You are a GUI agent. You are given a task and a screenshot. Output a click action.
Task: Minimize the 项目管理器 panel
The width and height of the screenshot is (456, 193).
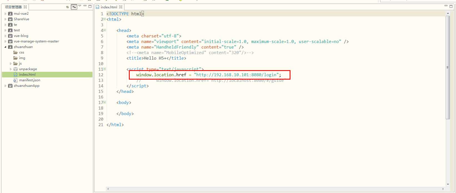coord(85,6)
